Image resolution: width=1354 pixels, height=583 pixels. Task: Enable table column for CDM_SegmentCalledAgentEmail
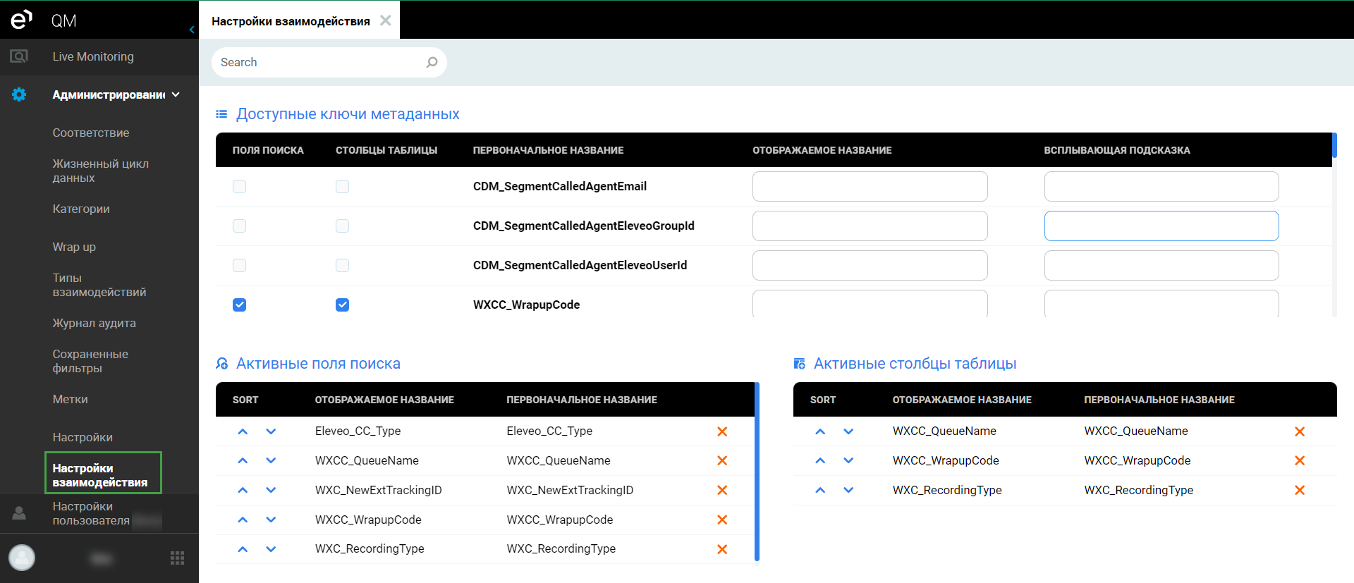coord(343,186)
